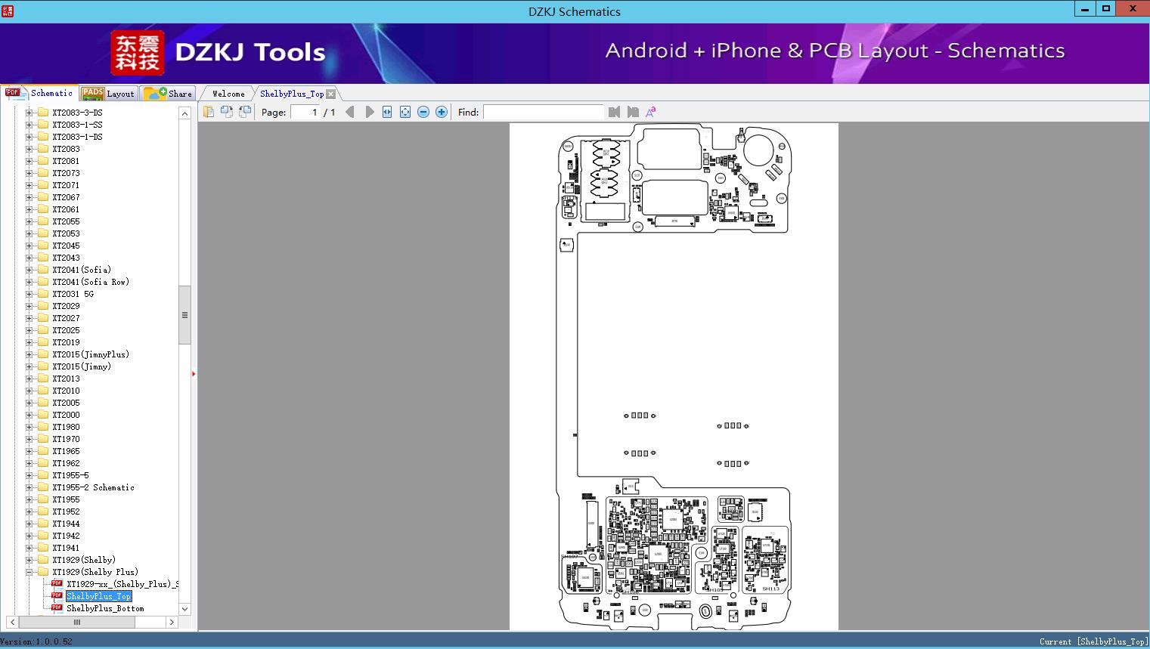Expand the XT2055 folder node
The width and height of the screenshot is (1150, 649).
[x=29, y=221]
